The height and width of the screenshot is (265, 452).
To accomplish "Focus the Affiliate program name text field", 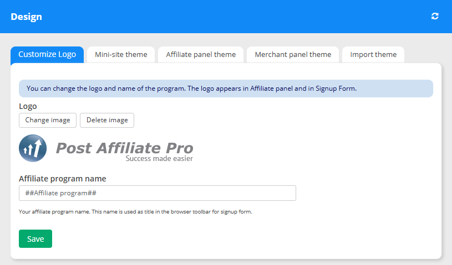I will tap(157, 193).
